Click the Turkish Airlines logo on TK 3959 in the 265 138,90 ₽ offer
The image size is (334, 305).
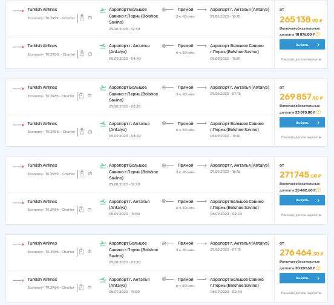point(18,11)
